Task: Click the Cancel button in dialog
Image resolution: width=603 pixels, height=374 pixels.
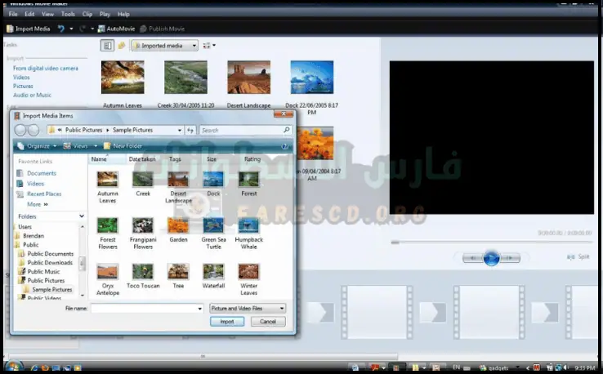Action: point(268,322)
